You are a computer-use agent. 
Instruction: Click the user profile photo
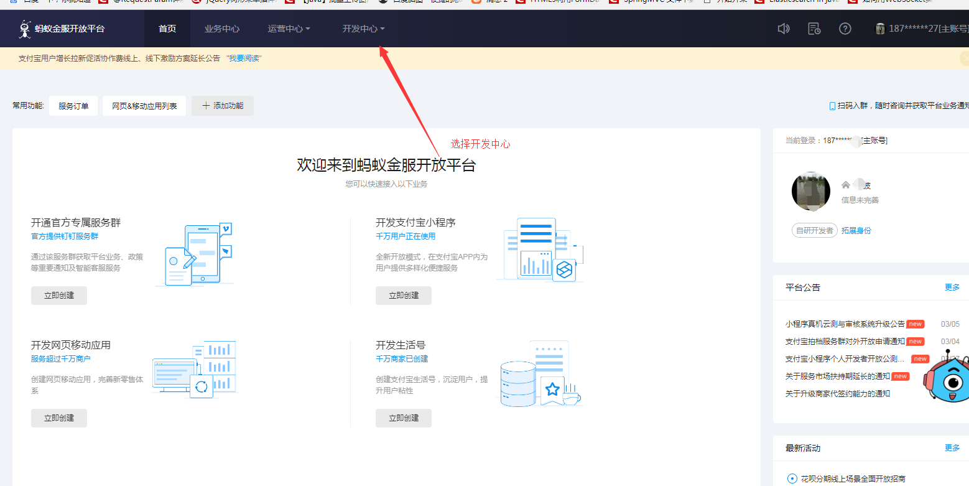tap(811, 191)
